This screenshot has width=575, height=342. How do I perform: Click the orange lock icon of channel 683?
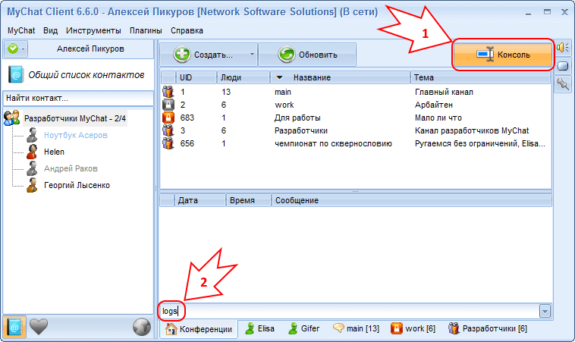click(x=168, y=118)
